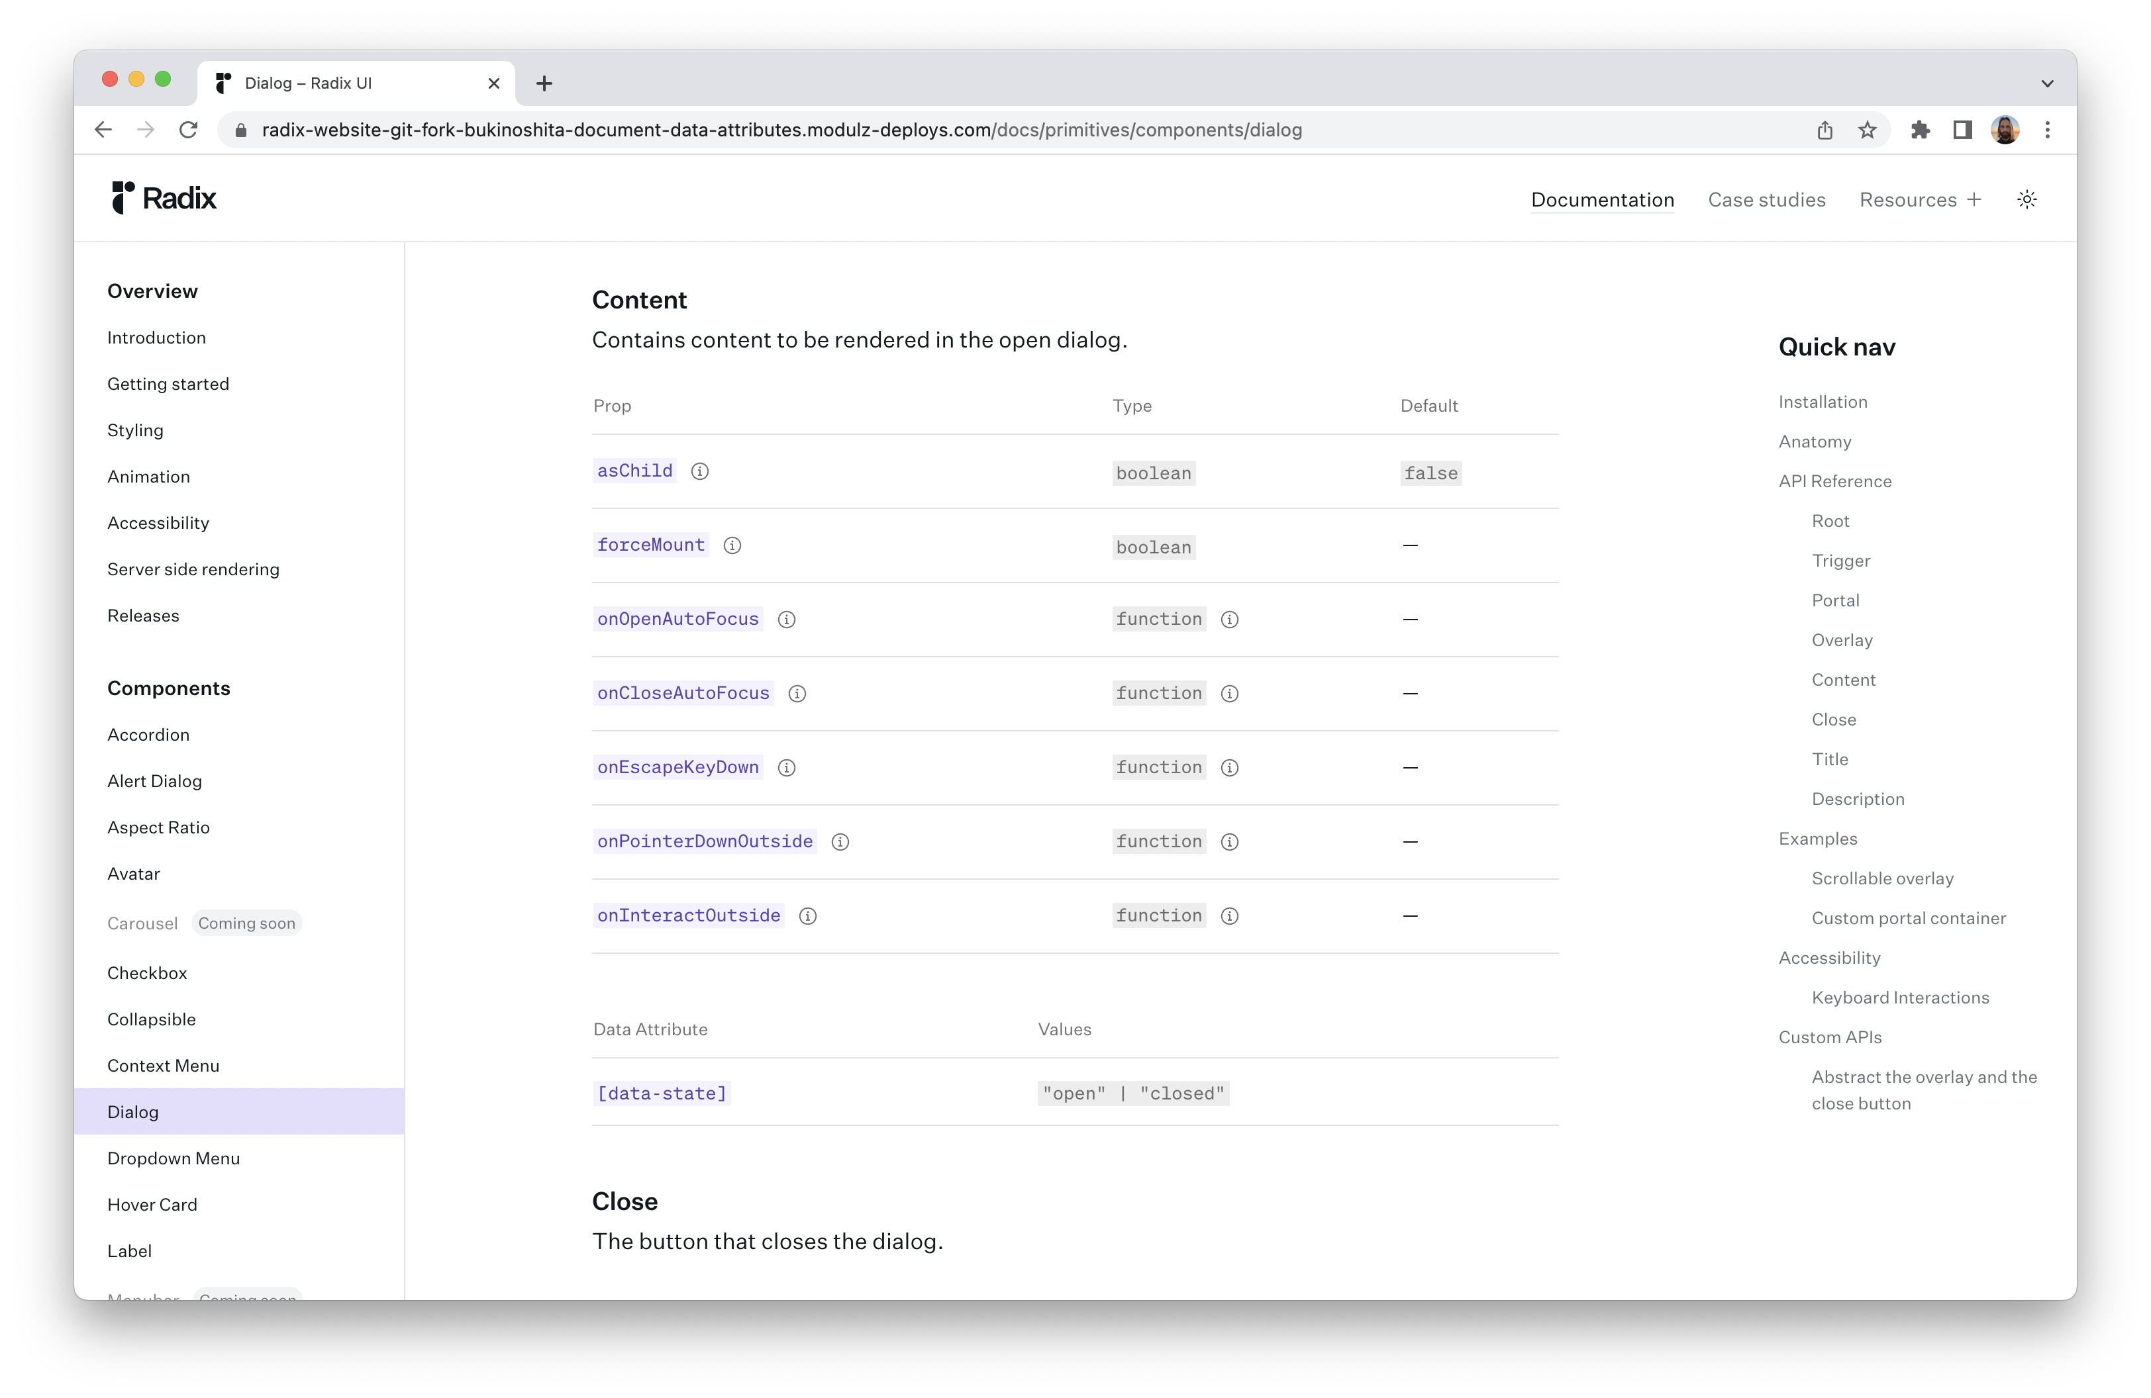Toggle the light/dark theme sun button
Screen dimensions: 2151x1398
pos(2026,200)
